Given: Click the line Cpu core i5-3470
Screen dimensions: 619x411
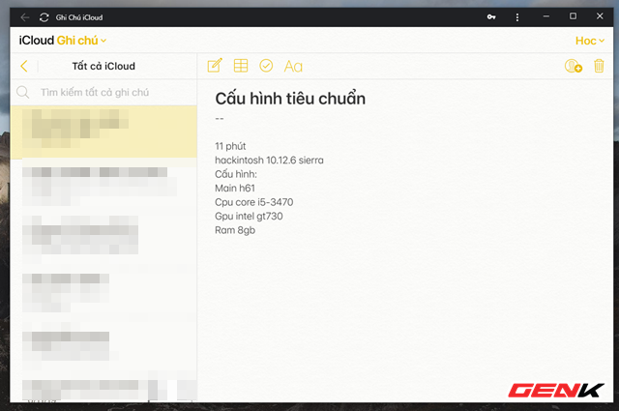Looking at the screenshot, I should (x=253, y=202).
